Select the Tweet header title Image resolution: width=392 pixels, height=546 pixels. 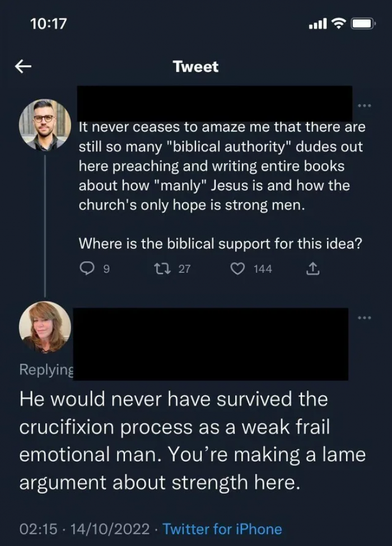tap(195, 67)
